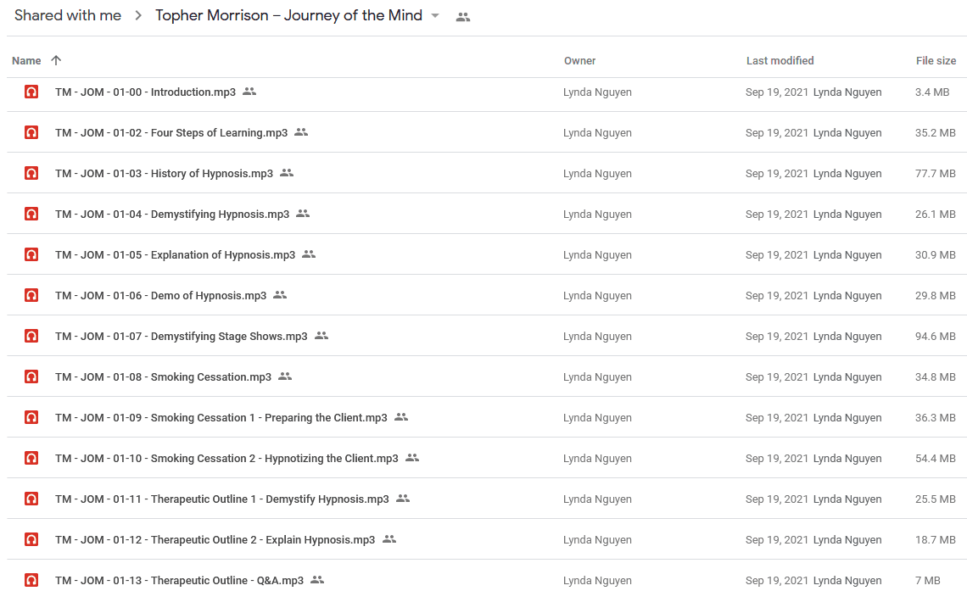Screen dimensions: 967x591
Task: Click shared-people icon beside folder title
Action: [x=463, y=17]
